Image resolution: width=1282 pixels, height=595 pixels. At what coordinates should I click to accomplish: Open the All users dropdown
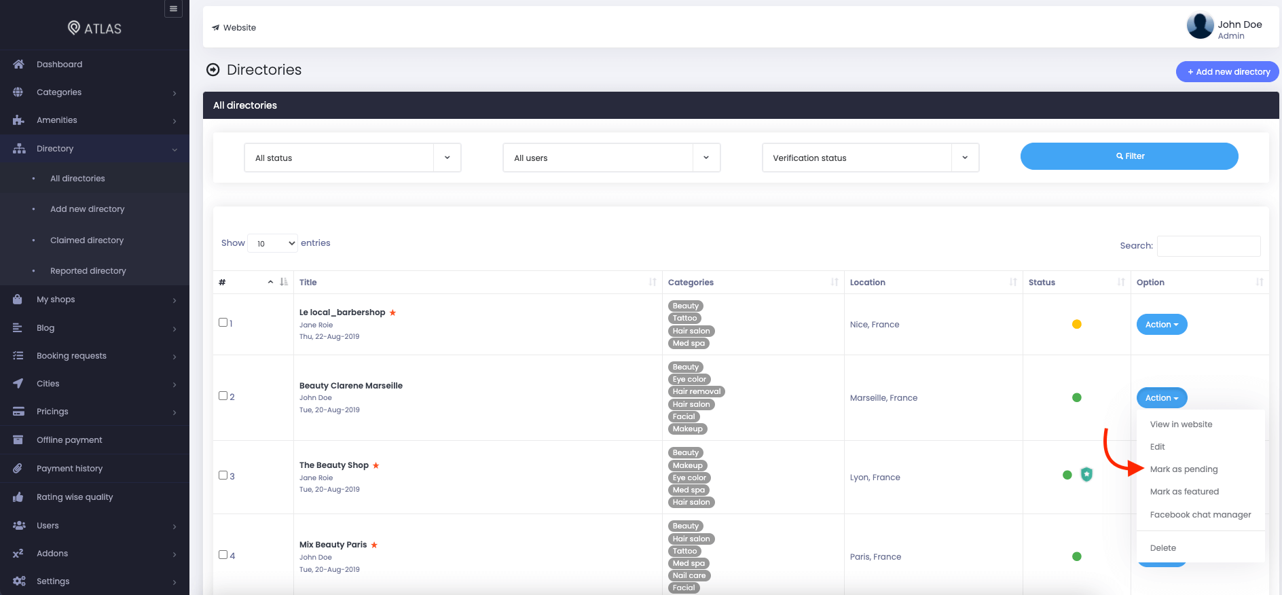611,158
